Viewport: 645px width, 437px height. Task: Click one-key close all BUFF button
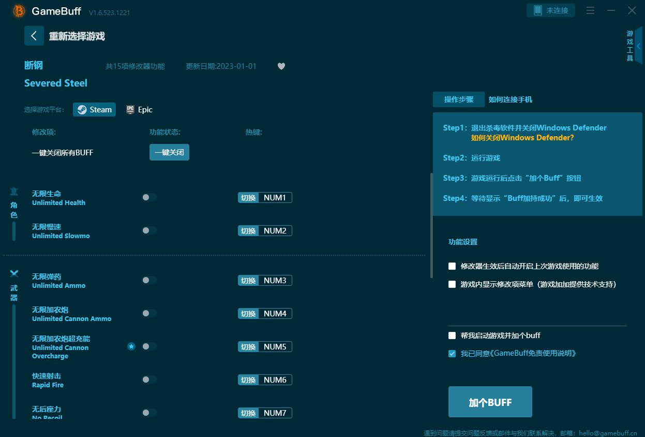click(x=169, y=152)
